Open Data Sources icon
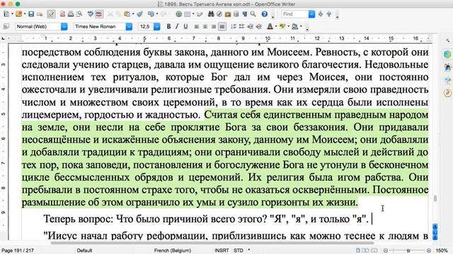Image resolution: width=453 pixels, height=254 pixels. (236, 14)
